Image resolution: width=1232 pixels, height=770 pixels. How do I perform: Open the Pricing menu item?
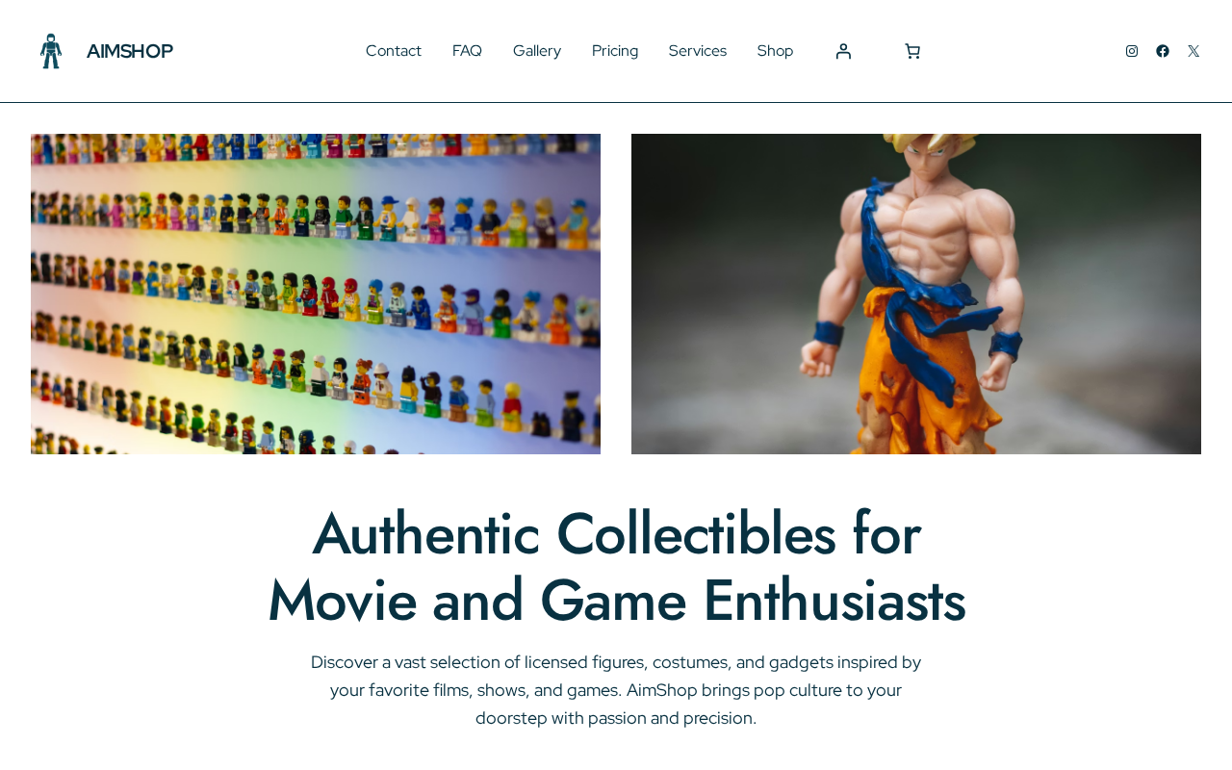(x=615, y=51)
